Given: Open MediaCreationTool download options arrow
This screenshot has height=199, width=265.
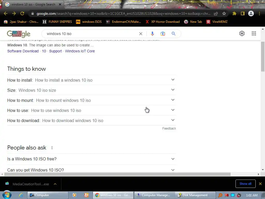Looking at the screenshot, I should (55, 184).
